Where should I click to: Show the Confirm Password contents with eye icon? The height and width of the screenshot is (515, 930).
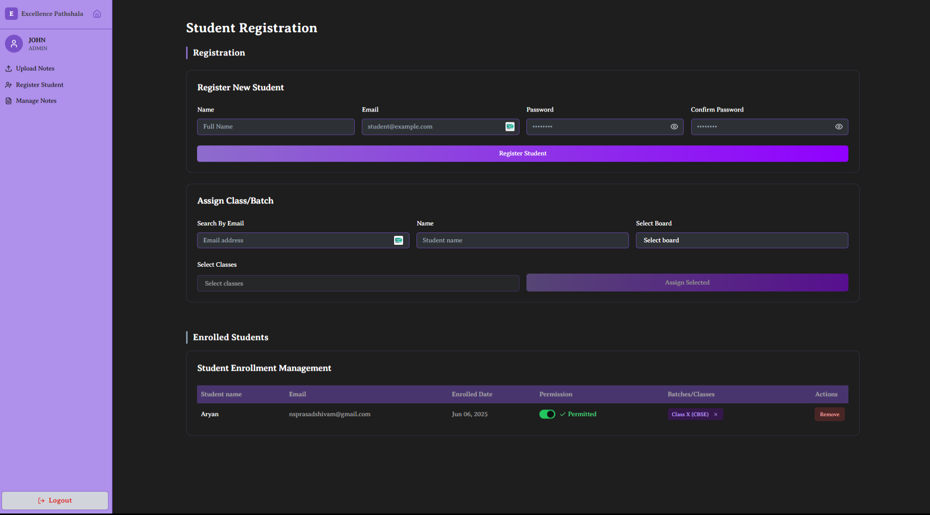click(839, 127)
